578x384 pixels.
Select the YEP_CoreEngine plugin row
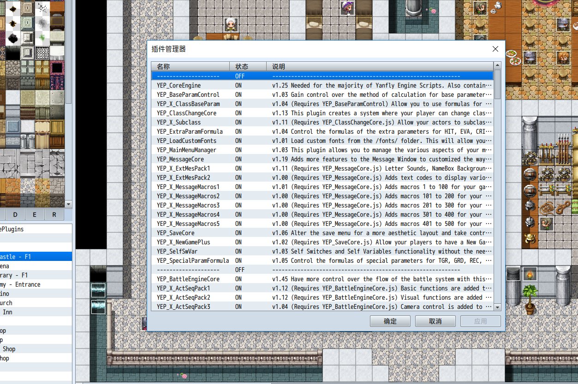click(322, 85)
